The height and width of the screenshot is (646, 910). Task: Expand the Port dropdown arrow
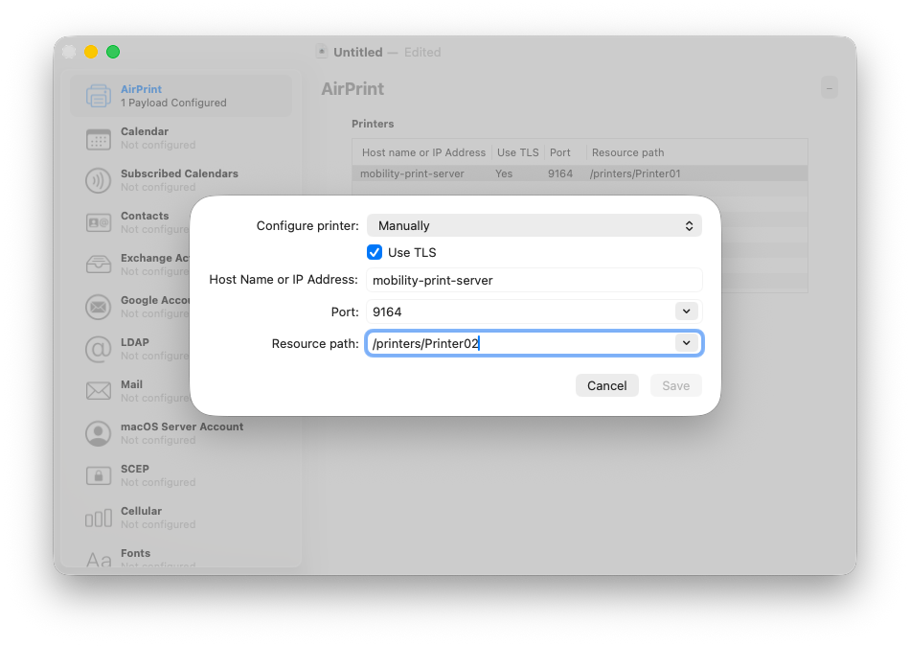687,311
